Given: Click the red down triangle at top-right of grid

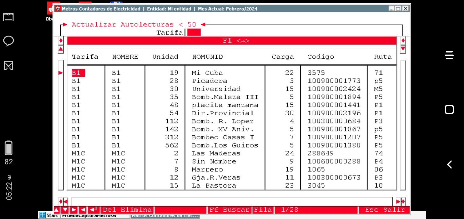Looking at the screenshot, I should (x=403, y=49).
